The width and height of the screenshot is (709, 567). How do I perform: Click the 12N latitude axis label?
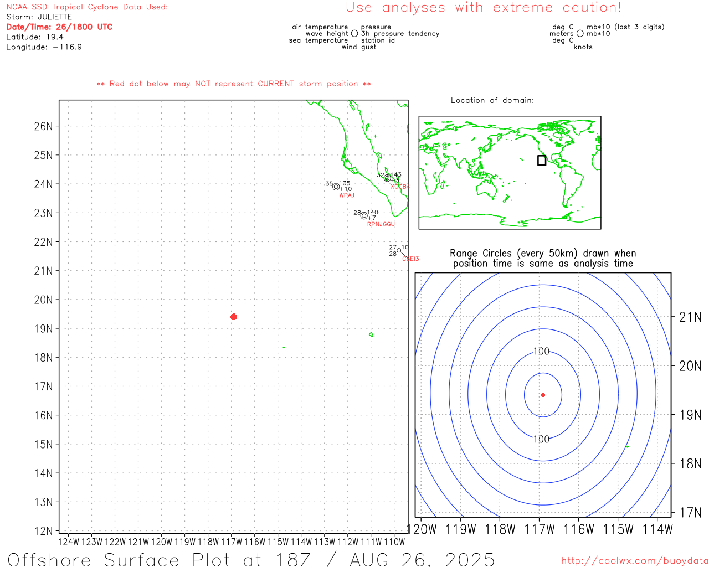[43, 531]
